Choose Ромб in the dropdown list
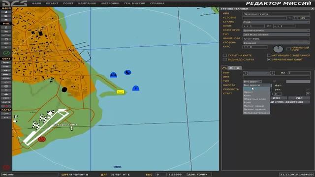The image size is (315, 177). coord(256,102)
